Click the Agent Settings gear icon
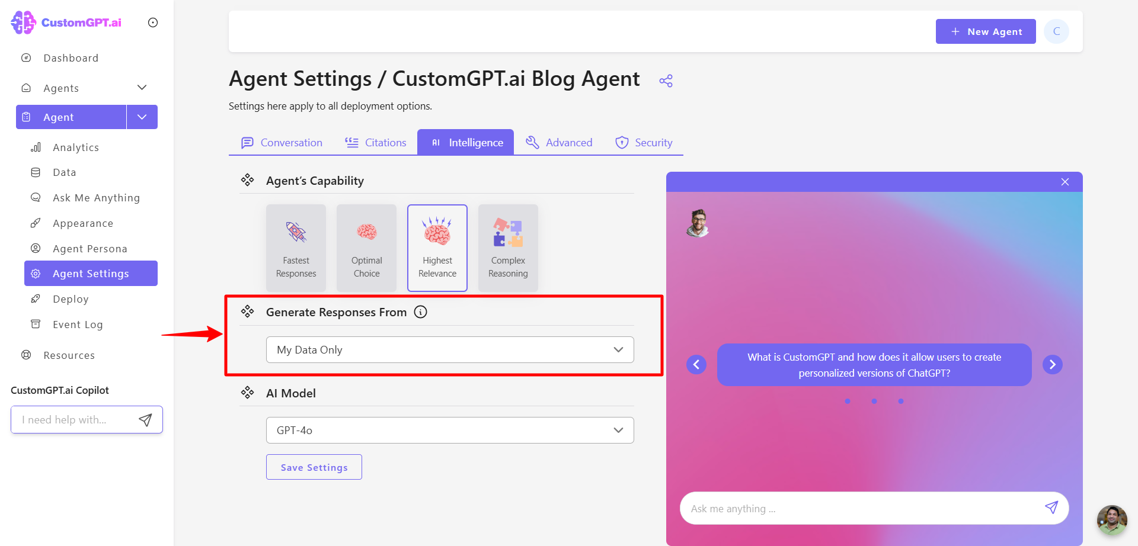The height and width of the screenshot is (546, 1138). pyautogui.click(x=36, y=274)
